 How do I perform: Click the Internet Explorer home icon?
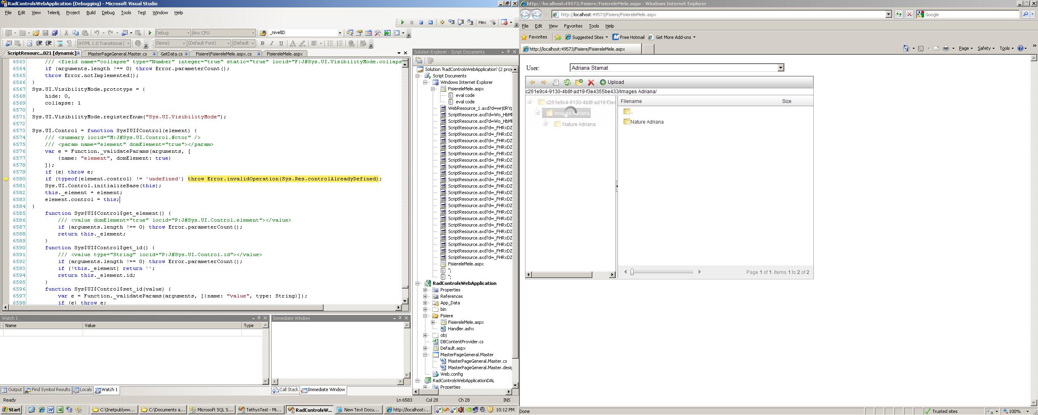tap(906, 48)
